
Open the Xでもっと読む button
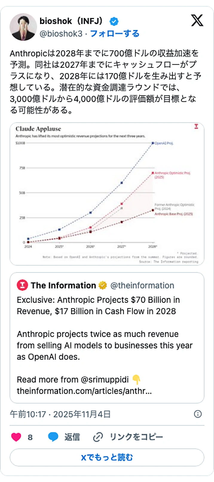(x=107, y=457)
